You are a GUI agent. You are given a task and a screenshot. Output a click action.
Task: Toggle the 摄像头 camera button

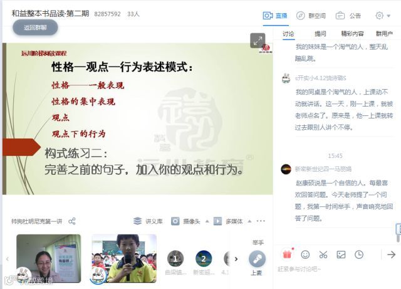coord(185,221)
